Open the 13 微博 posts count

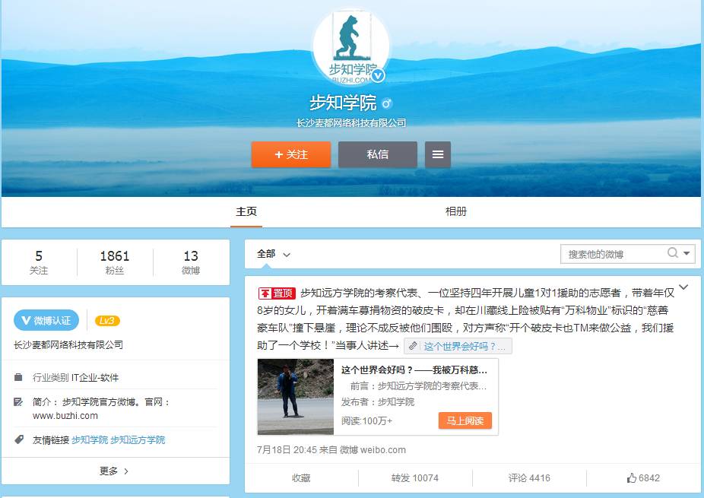pos(191,262)
